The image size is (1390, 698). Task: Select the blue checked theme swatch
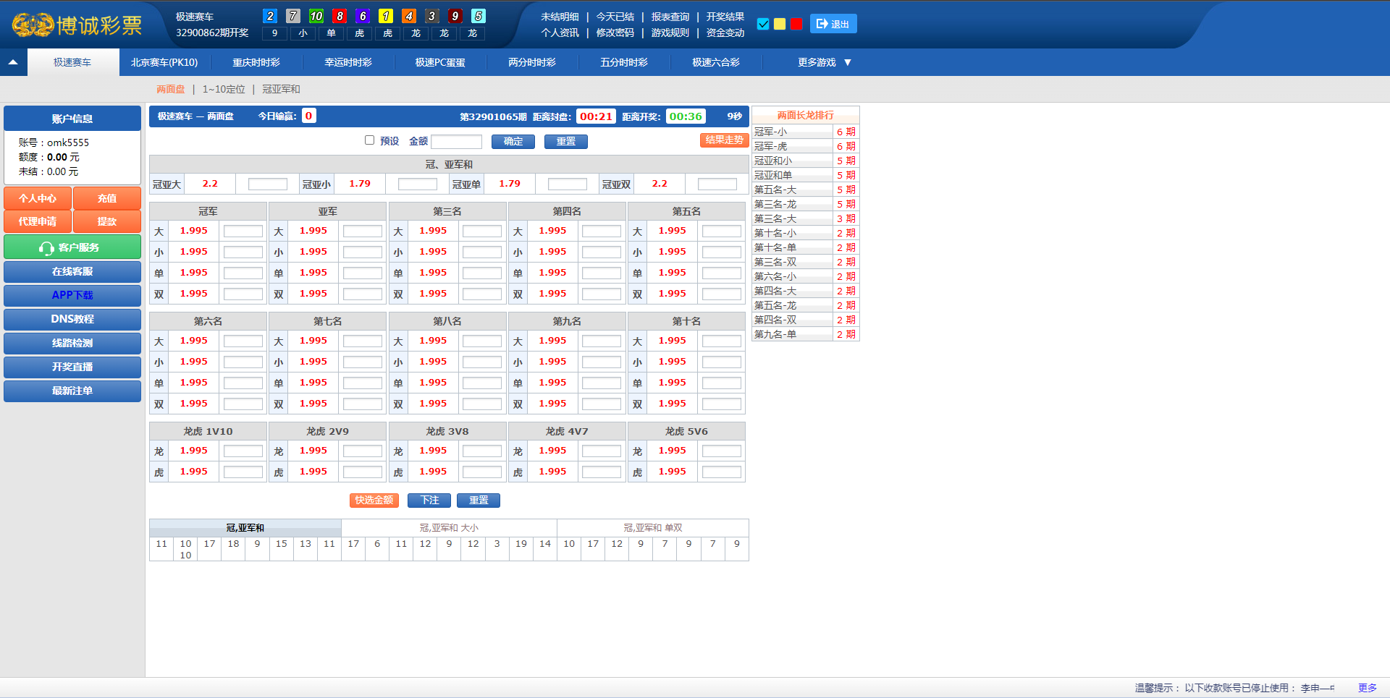point(763,24)
